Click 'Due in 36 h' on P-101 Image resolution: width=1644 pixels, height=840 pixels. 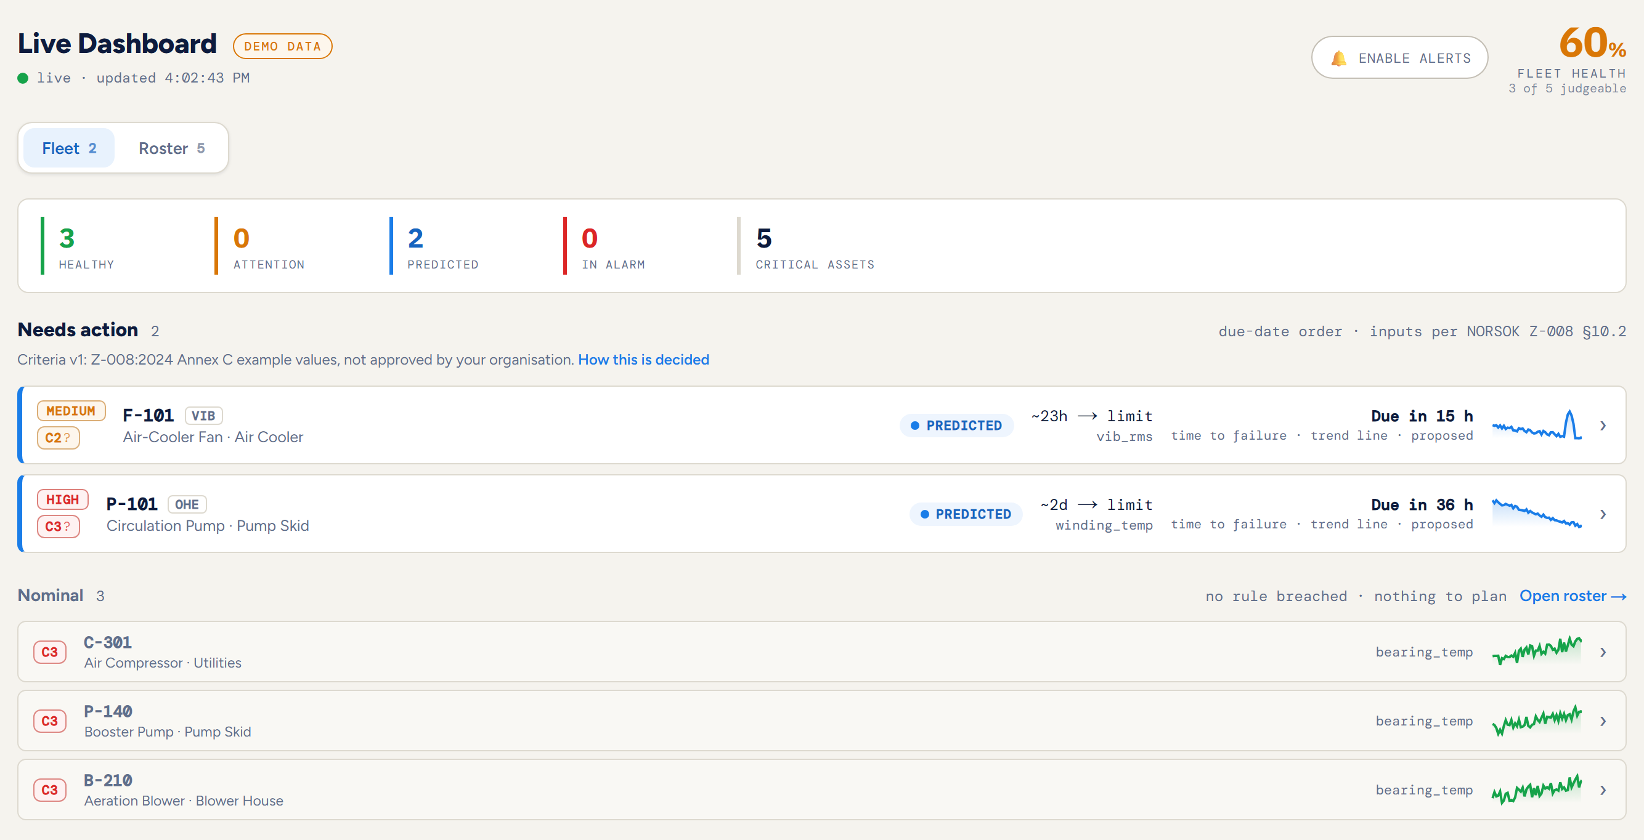click(1422, 504)
